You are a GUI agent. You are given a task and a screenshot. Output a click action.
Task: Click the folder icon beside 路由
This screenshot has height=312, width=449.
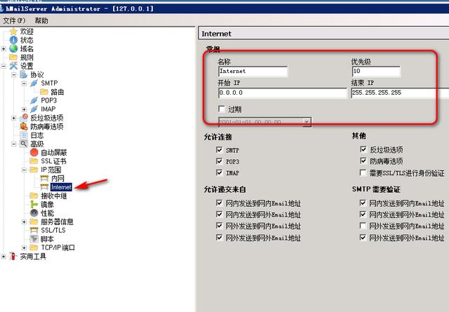pos(44,92)
